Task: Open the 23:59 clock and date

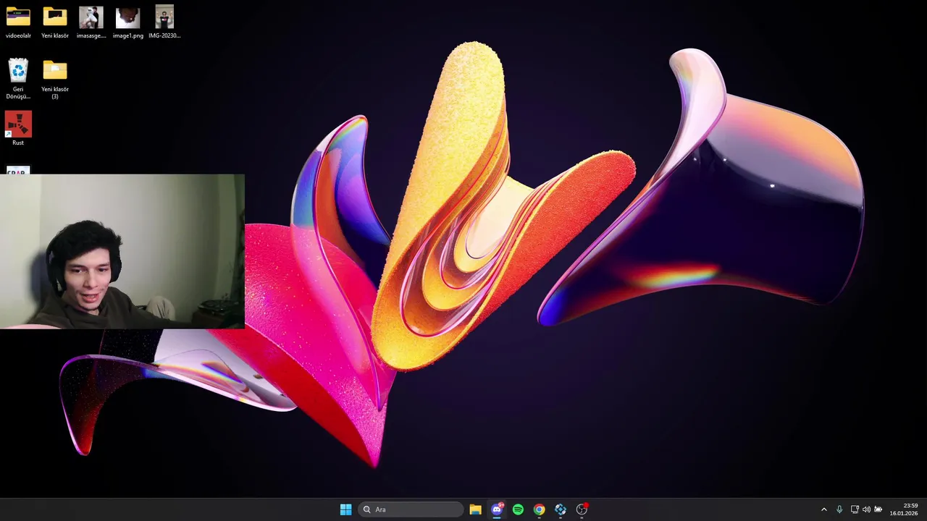Action: [904, 509]
